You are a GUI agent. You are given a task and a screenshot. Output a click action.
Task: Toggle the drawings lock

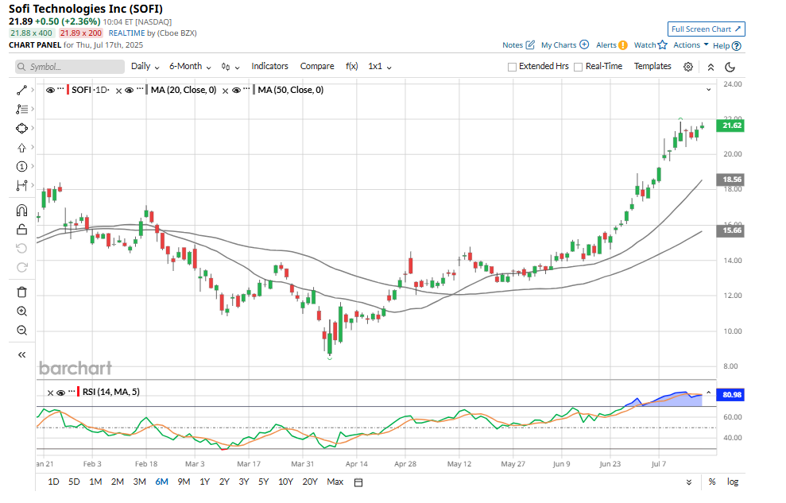point(21,230)
